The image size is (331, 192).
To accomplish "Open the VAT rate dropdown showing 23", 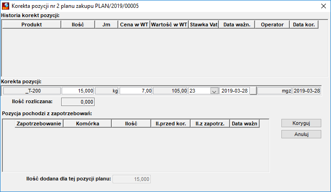I will point(214,91).
